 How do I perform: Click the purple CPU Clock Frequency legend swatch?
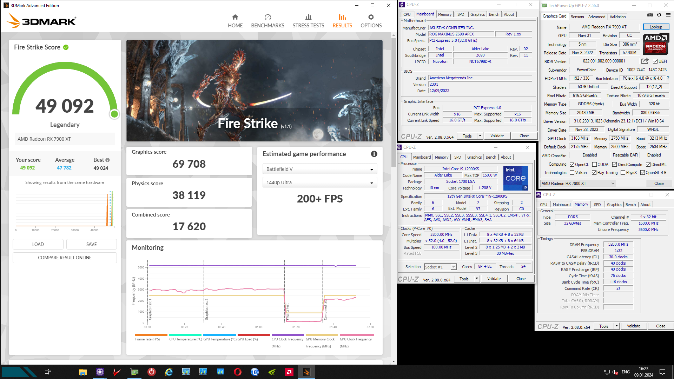click(288, 335)
